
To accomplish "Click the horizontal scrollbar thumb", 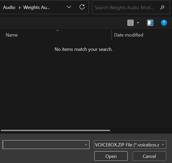I will coord(55,130).
